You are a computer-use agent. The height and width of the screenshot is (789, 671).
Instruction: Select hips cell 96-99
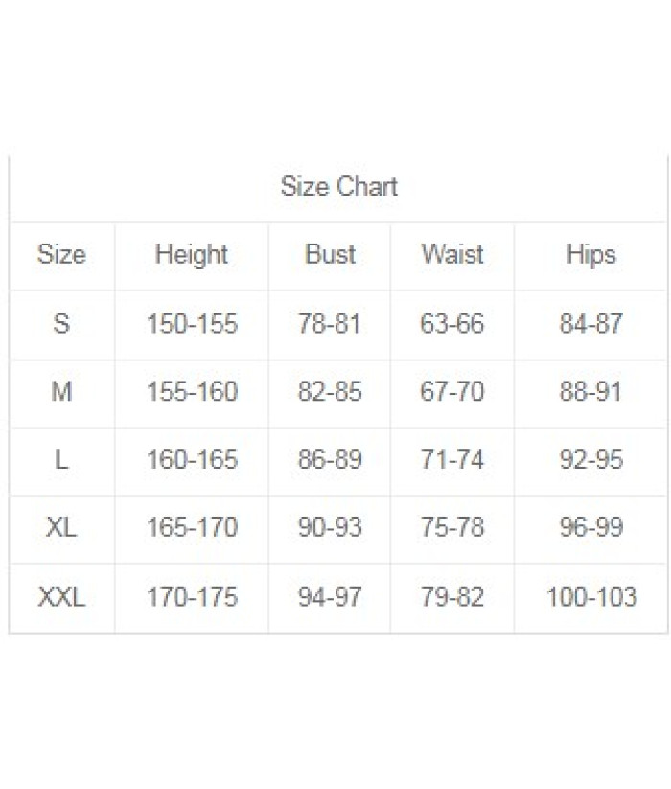(x=591, y=527)
